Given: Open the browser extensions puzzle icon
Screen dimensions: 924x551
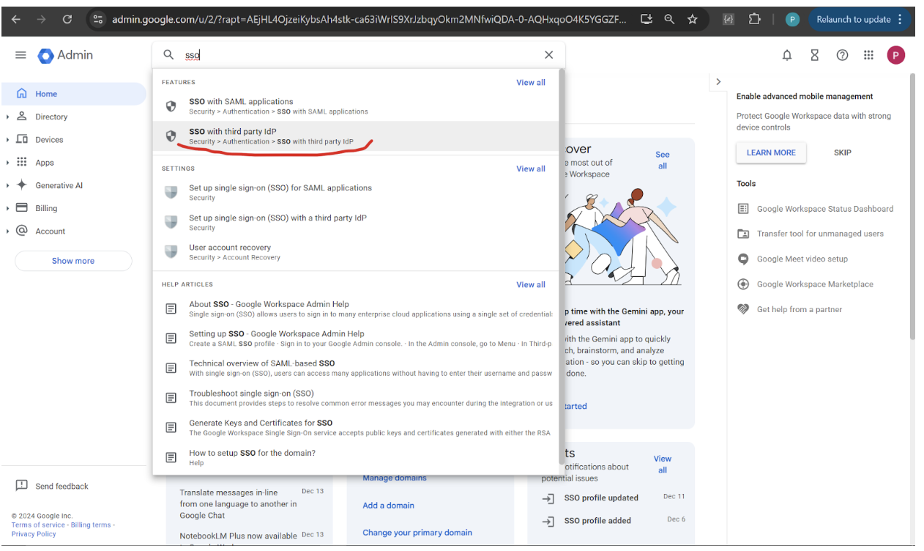Looking at the screenshot, I should tap(755, 20).
